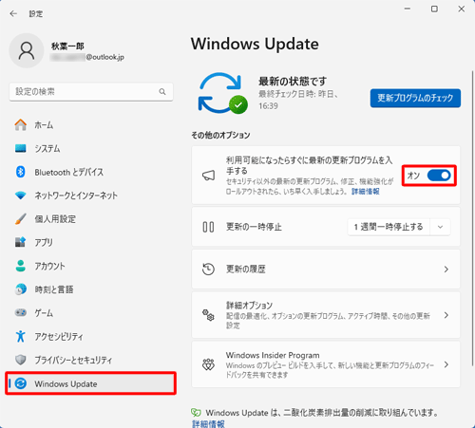Open アクセシビリティ settings
This screenshot has width=475, height=428.
(91, 336)
